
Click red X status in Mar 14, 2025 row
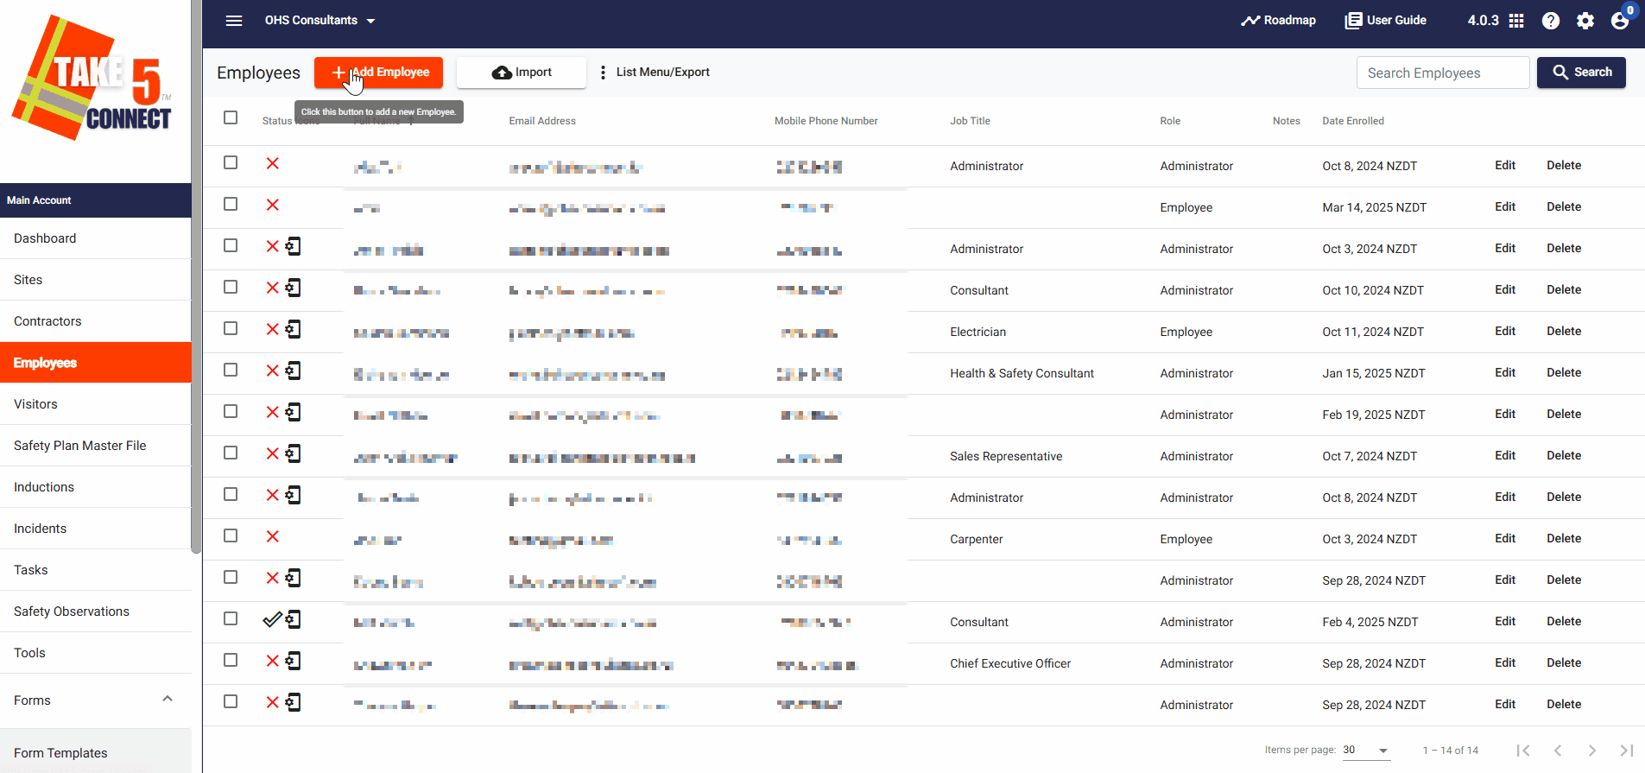pos(273,205)
